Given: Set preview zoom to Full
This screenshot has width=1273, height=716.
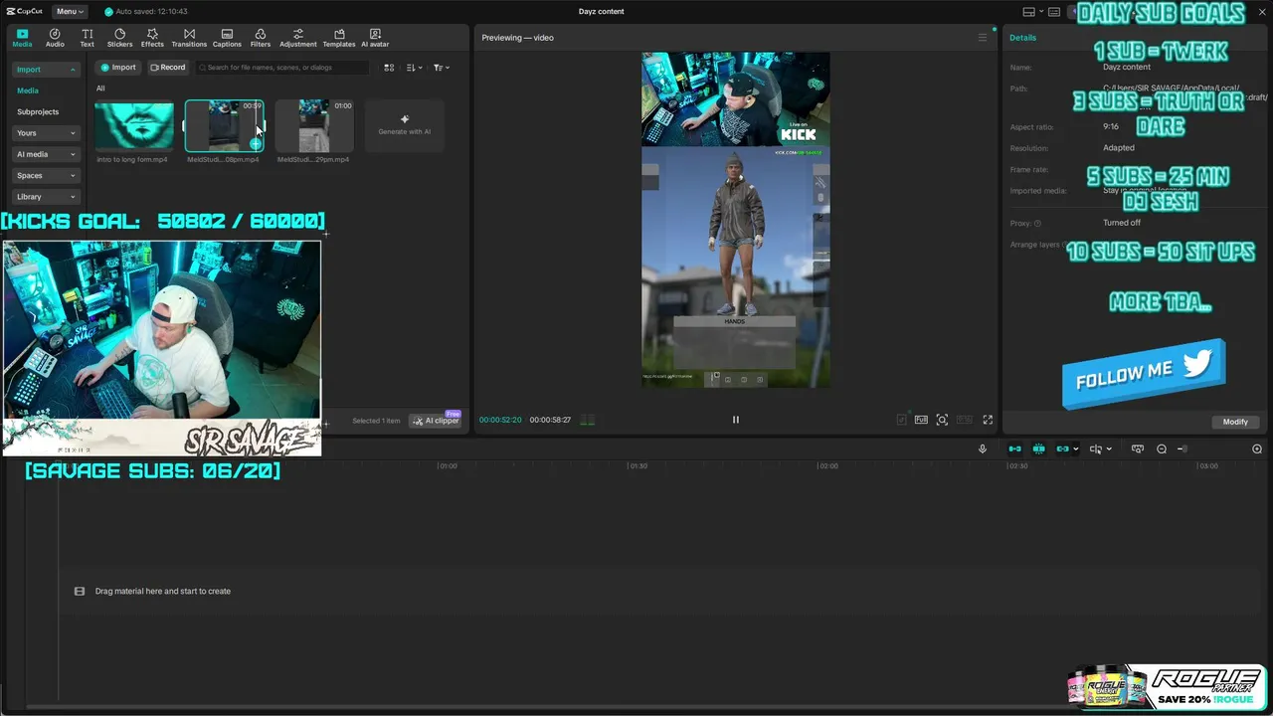Looking at the screenshot, I should [x=922, y=420].
